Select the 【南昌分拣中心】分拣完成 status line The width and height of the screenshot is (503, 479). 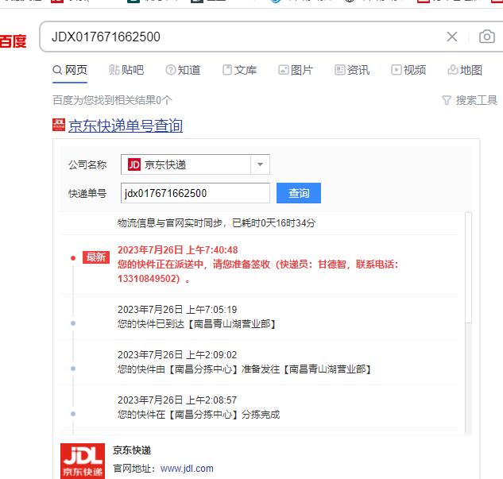click(x=199, y=415)
